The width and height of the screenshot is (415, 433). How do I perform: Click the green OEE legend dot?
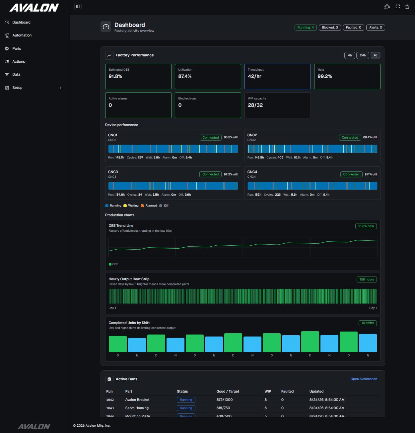[x=110, y=264]
